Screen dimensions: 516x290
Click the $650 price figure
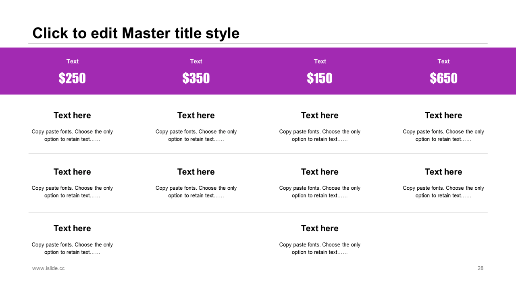point(443,78)
